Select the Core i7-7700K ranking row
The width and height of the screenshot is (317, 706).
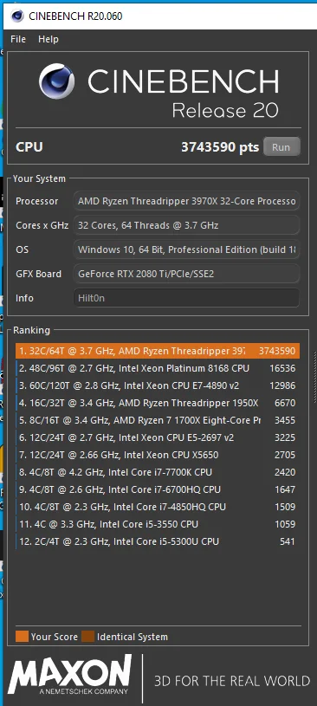point(158,472)
